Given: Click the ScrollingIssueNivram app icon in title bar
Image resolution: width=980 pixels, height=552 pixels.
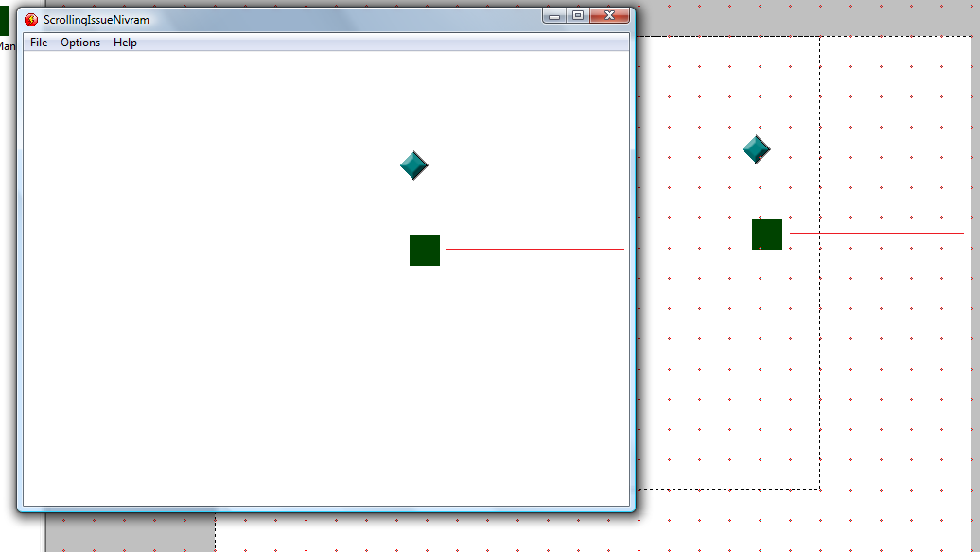Looking at the screenshot, I should 31,19.
